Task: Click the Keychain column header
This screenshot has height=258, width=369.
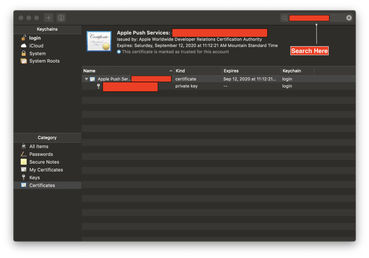Action: [x=296, y=71]
